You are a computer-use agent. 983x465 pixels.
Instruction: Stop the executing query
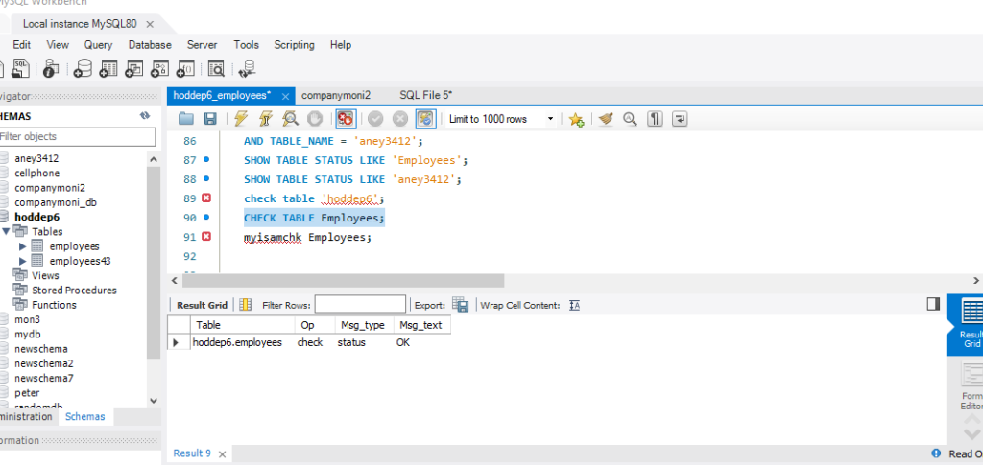coord(315,119)
